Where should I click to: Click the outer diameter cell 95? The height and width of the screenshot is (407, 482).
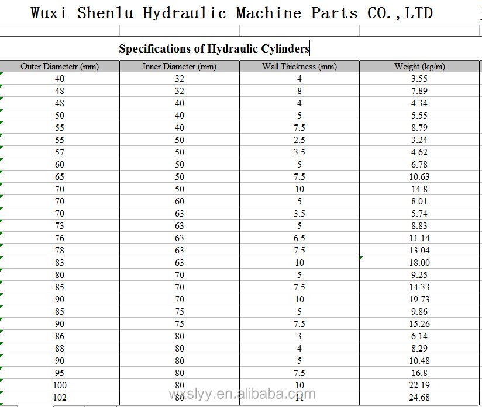60,374
